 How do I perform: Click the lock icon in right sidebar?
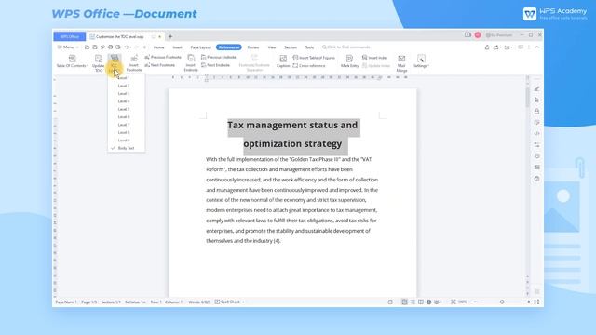point(536,112)
